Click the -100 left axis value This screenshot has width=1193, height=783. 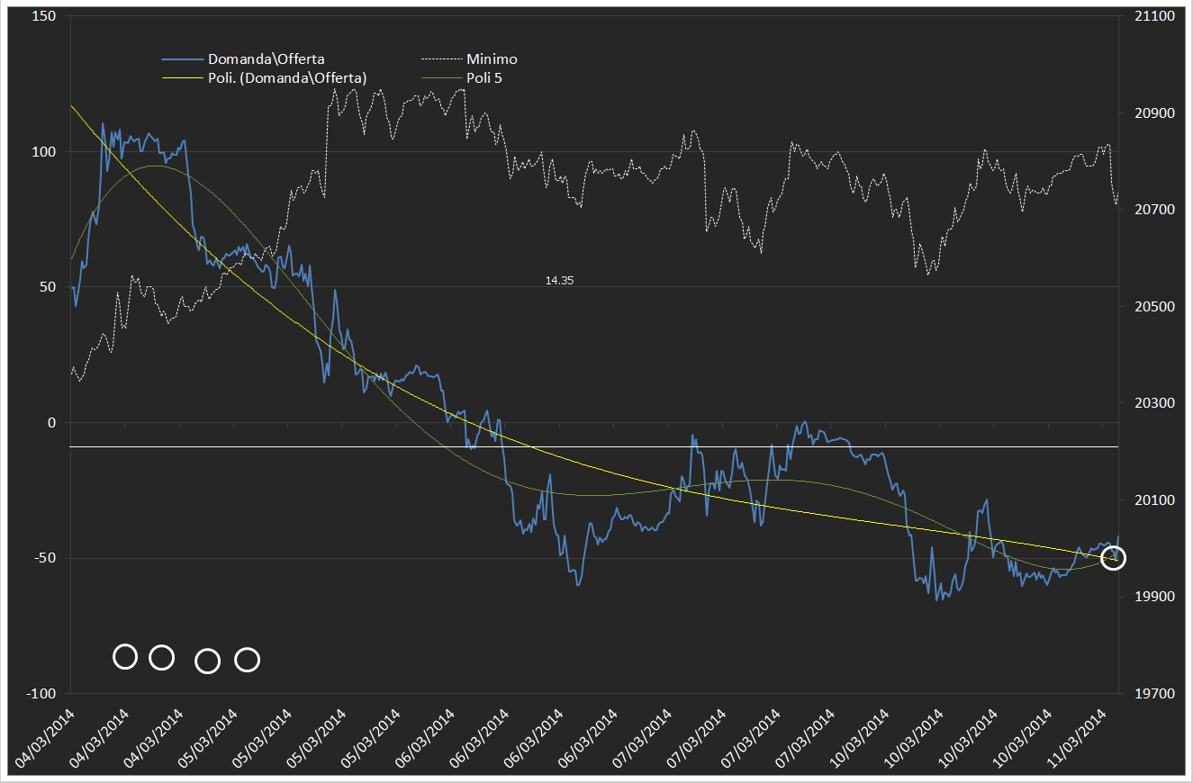click(x=41, y=693)
